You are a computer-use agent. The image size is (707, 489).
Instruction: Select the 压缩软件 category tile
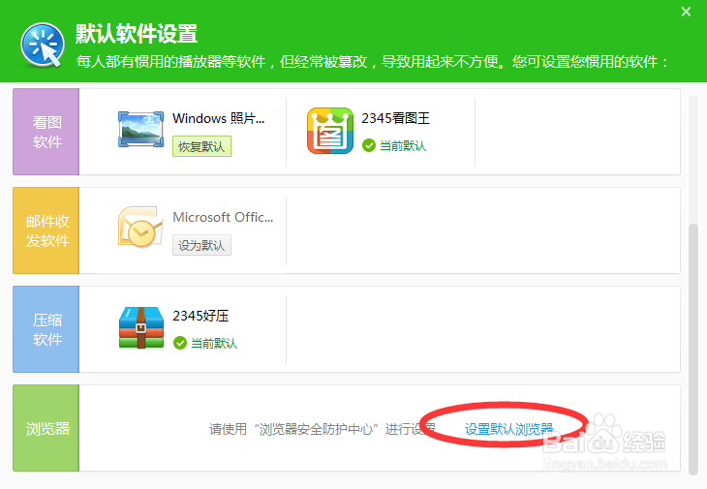click(x=46, y=329)
